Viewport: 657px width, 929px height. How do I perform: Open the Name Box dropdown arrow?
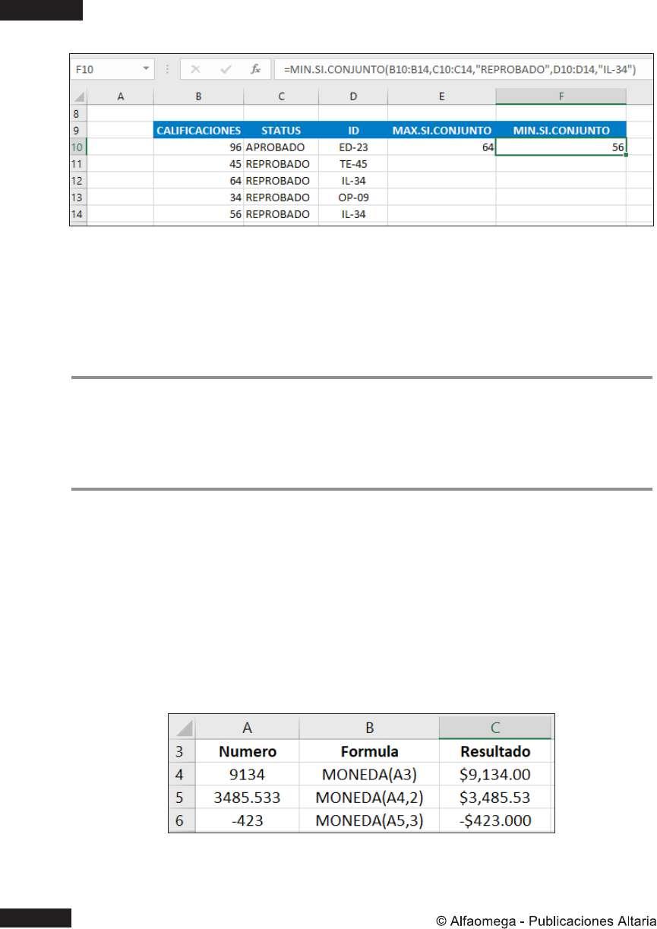coord(146,69)
